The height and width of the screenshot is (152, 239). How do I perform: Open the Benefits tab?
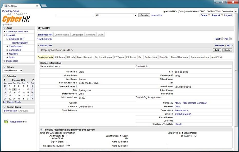click(164, 57)
